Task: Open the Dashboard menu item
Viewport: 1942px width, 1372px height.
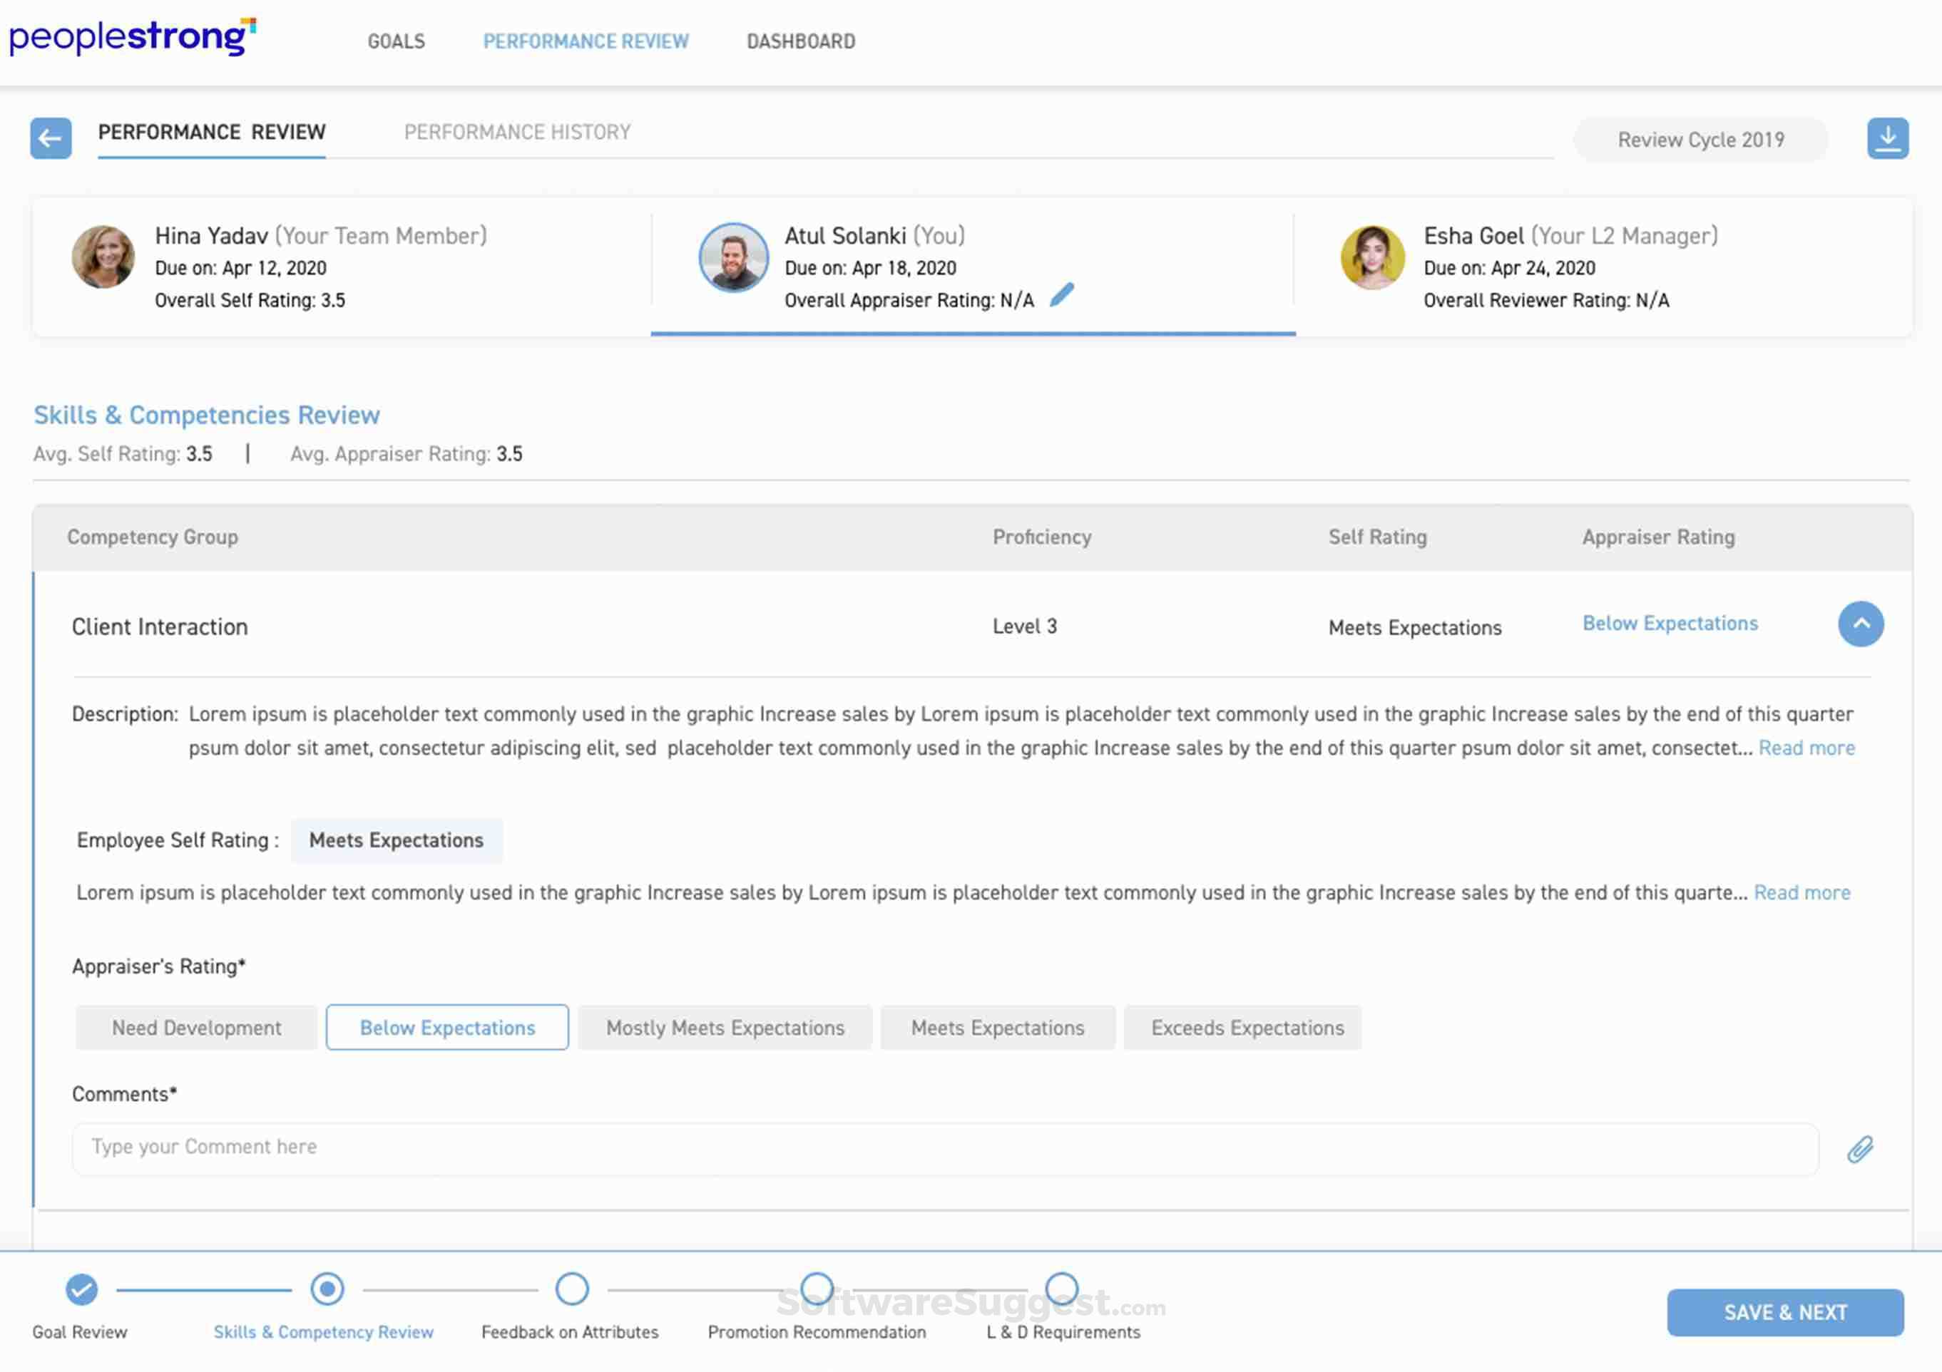Action: pos(799,41)
